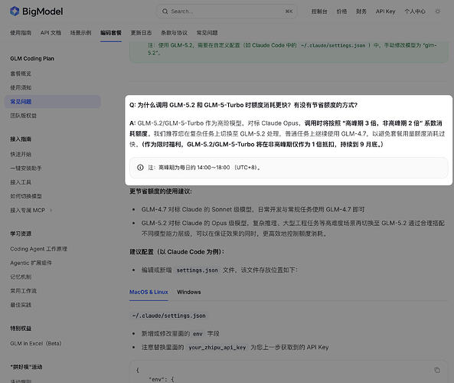This screenshot has width=454, height=383.
Task: Select 常见问题 in the sidebar
Action: pyautogui.click(x=53, y=102)
